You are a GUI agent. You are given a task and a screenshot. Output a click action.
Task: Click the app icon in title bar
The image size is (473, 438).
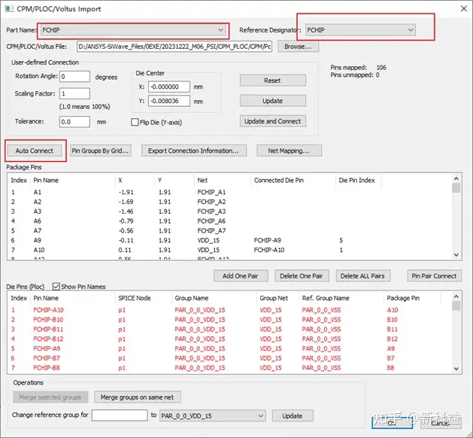pos(9,9)
